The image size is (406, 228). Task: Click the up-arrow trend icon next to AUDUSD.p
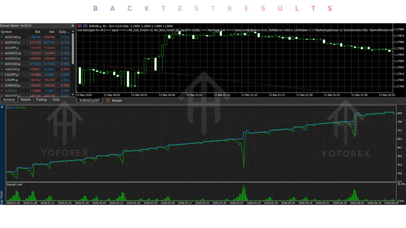[x=2, y=64]
